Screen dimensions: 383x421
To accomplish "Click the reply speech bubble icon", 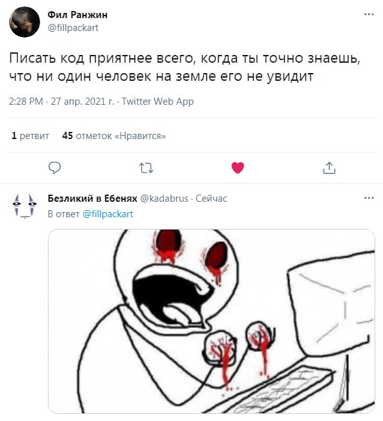I will (54, 167).
